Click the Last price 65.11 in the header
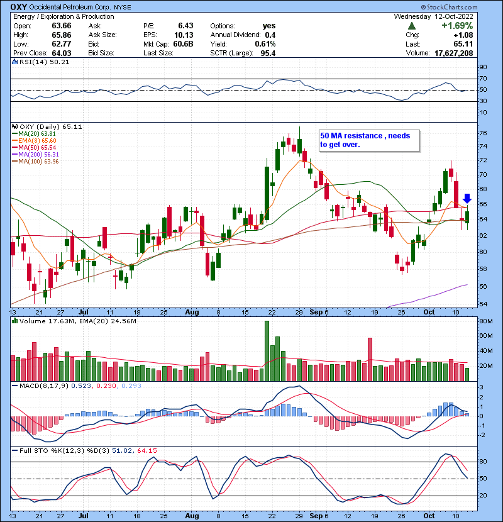This screenshot has height=522, width=503. pos(463,44)
